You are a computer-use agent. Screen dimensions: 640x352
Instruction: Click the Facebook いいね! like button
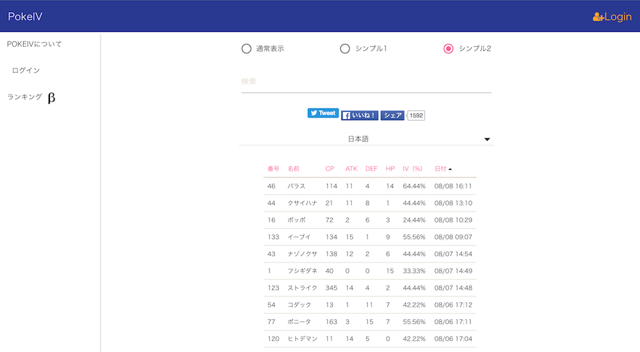pyautogui.click(x=360, y=115)
